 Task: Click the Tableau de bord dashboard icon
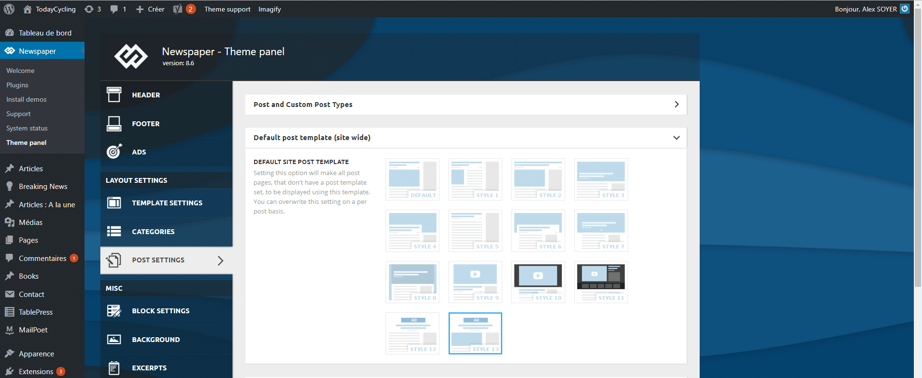[10, 33]
